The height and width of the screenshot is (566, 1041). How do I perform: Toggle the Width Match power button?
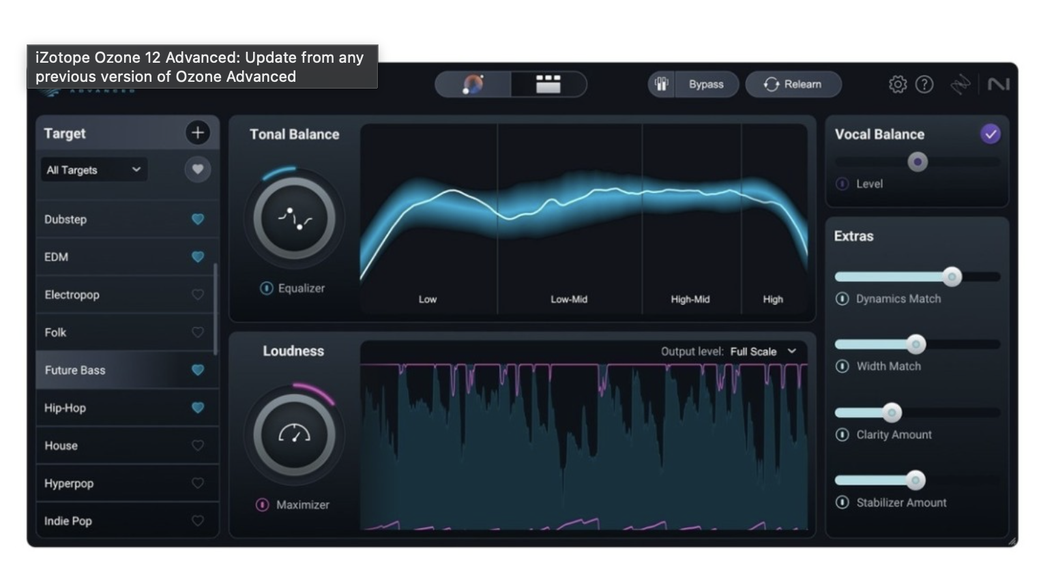[842, 366]
